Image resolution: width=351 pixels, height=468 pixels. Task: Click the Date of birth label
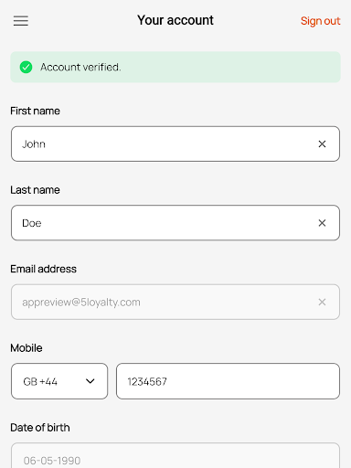40,428
